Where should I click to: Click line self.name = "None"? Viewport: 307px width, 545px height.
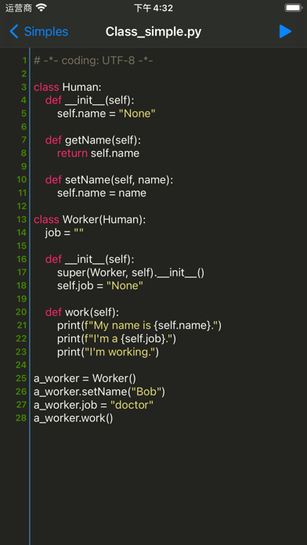click(x=107, y=114)
